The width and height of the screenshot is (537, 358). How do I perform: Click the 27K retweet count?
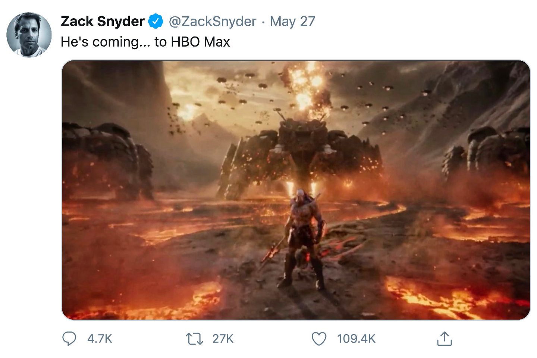pos(223,339)
